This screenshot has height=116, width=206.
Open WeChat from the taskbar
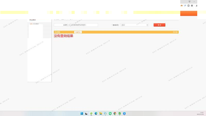(x=110, y=113)
